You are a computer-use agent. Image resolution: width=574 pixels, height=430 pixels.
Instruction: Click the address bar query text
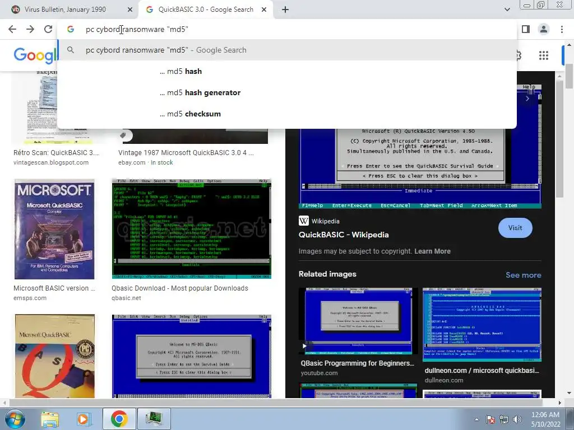coord(137,29)
